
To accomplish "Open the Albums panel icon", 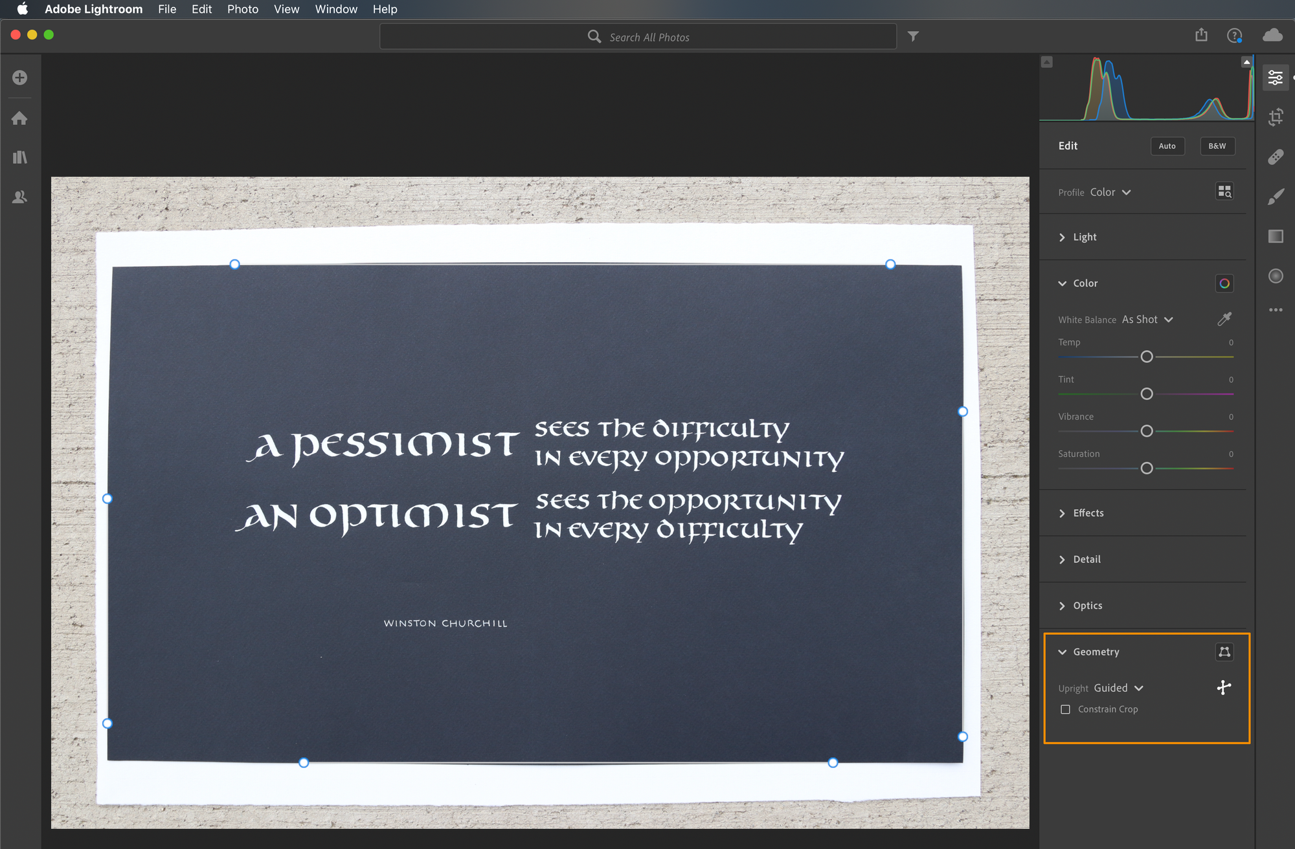I will tap(21, 157).
